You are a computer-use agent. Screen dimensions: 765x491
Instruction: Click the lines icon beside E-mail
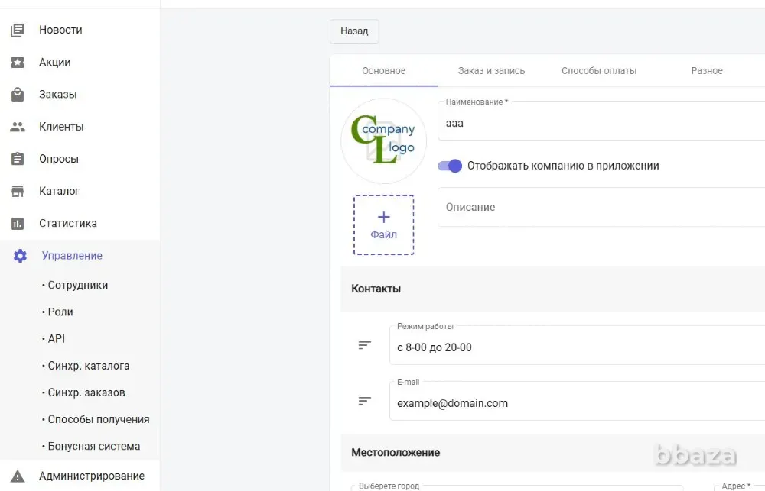click(364, 401)
